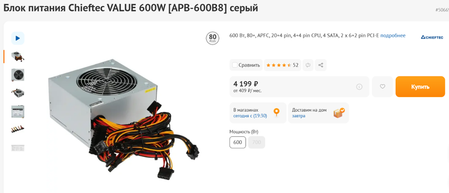Open the 52 reviews star rating
The image size is (449, 193).
[x=282, y=65]
